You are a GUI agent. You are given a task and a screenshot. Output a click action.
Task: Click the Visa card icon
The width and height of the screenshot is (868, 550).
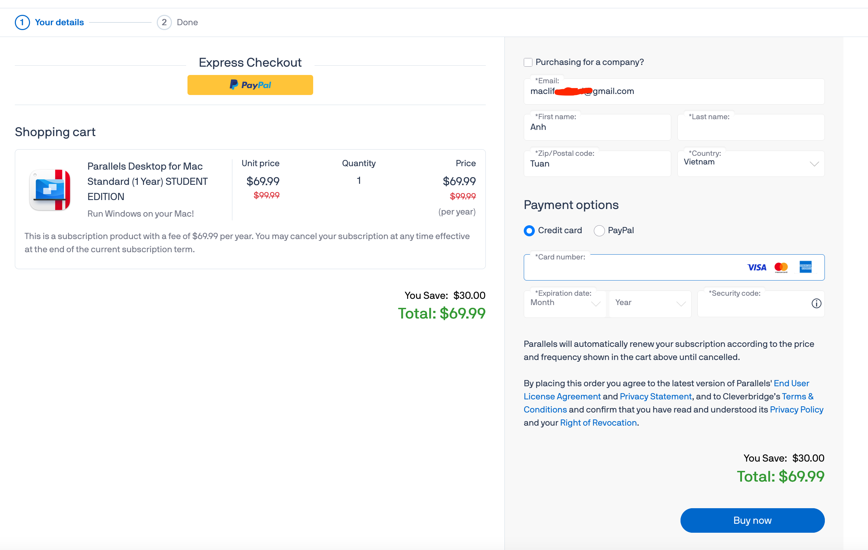757,267
